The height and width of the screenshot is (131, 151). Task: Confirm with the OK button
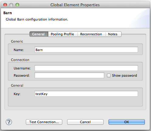[127, 122]
